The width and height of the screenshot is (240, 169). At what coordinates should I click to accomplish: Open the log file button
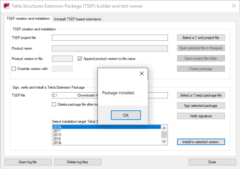(x=28, y=162)
